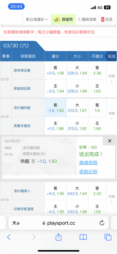Select 大 228.0, 1.94 over option
This screenshot has width=117, height=254.
77,70
